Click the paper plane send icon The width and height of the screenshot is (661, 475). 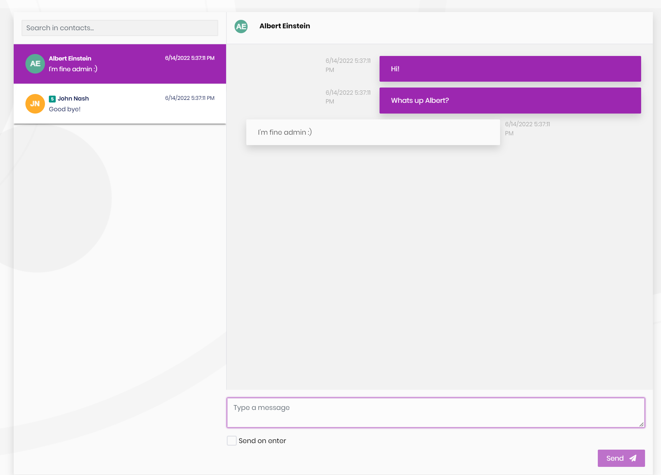click(633, 458)
